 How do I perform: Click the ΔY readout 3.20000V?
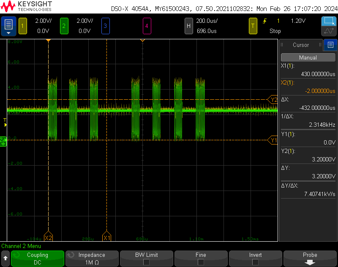(324, 176)
